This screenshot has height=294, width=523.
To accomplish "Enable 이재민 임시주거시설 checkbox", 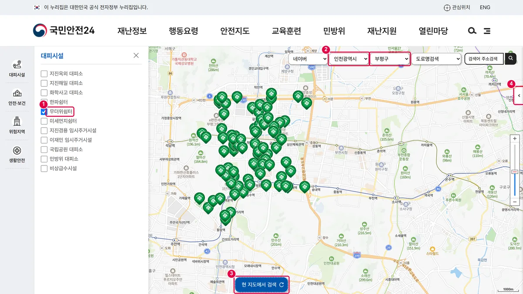I will [x=44, y=140].
